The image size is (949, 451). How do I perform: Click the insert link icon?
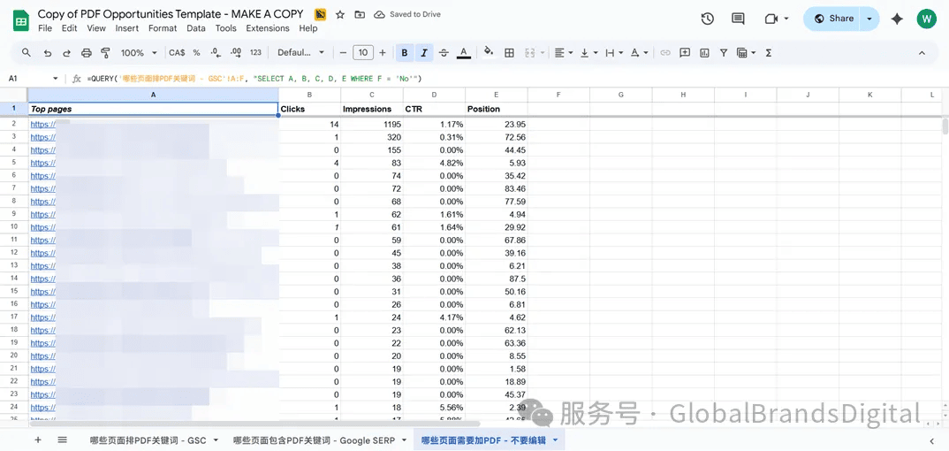click(665, 53)
